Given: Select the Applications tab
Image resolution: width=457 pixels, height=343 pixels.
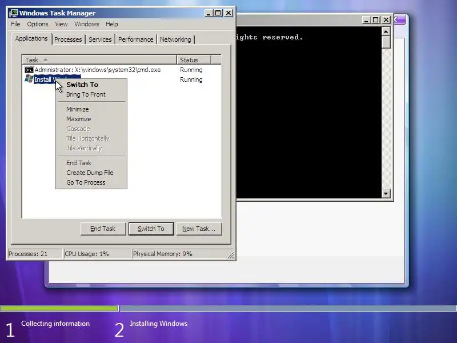Looking at the screenshot, I should click(x=31, y=38).
